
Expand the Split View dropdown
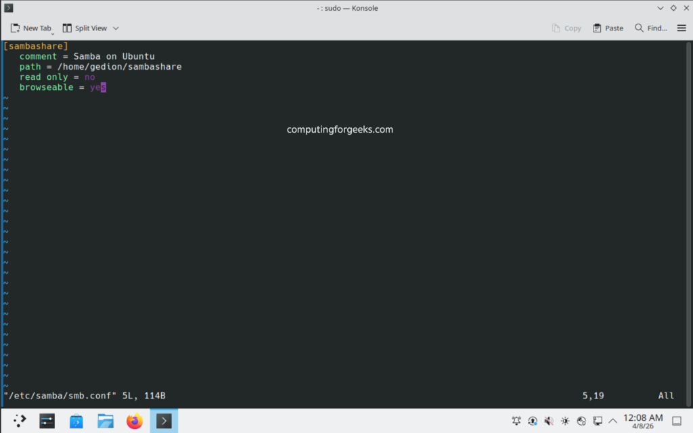116,28
